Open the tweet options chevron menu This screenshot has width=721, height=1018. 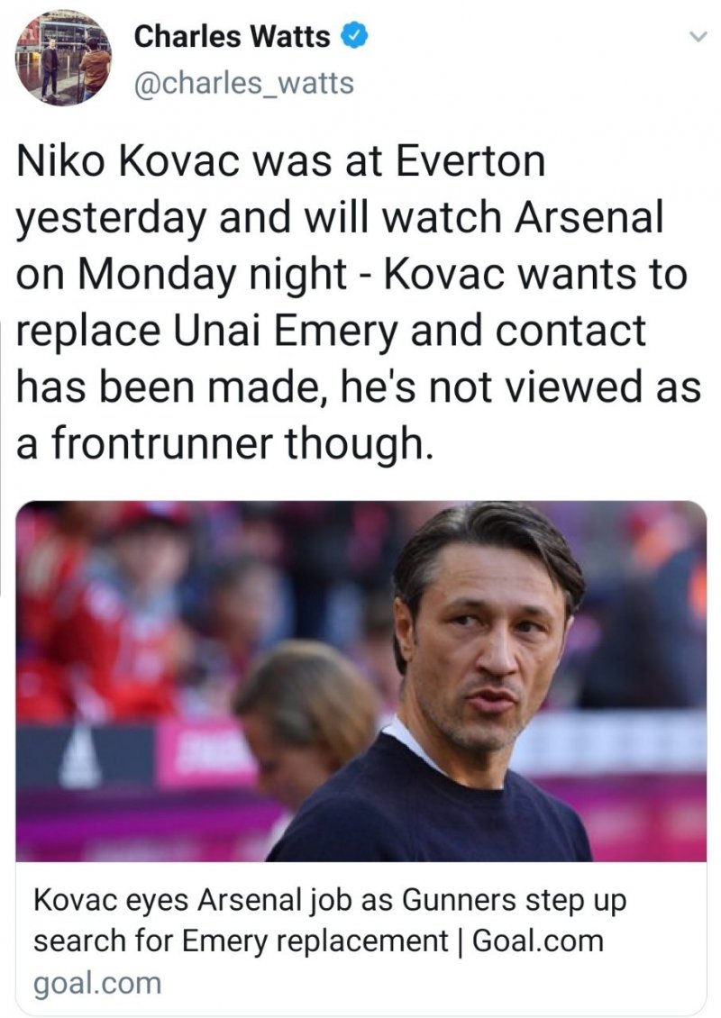coord(696,37)
